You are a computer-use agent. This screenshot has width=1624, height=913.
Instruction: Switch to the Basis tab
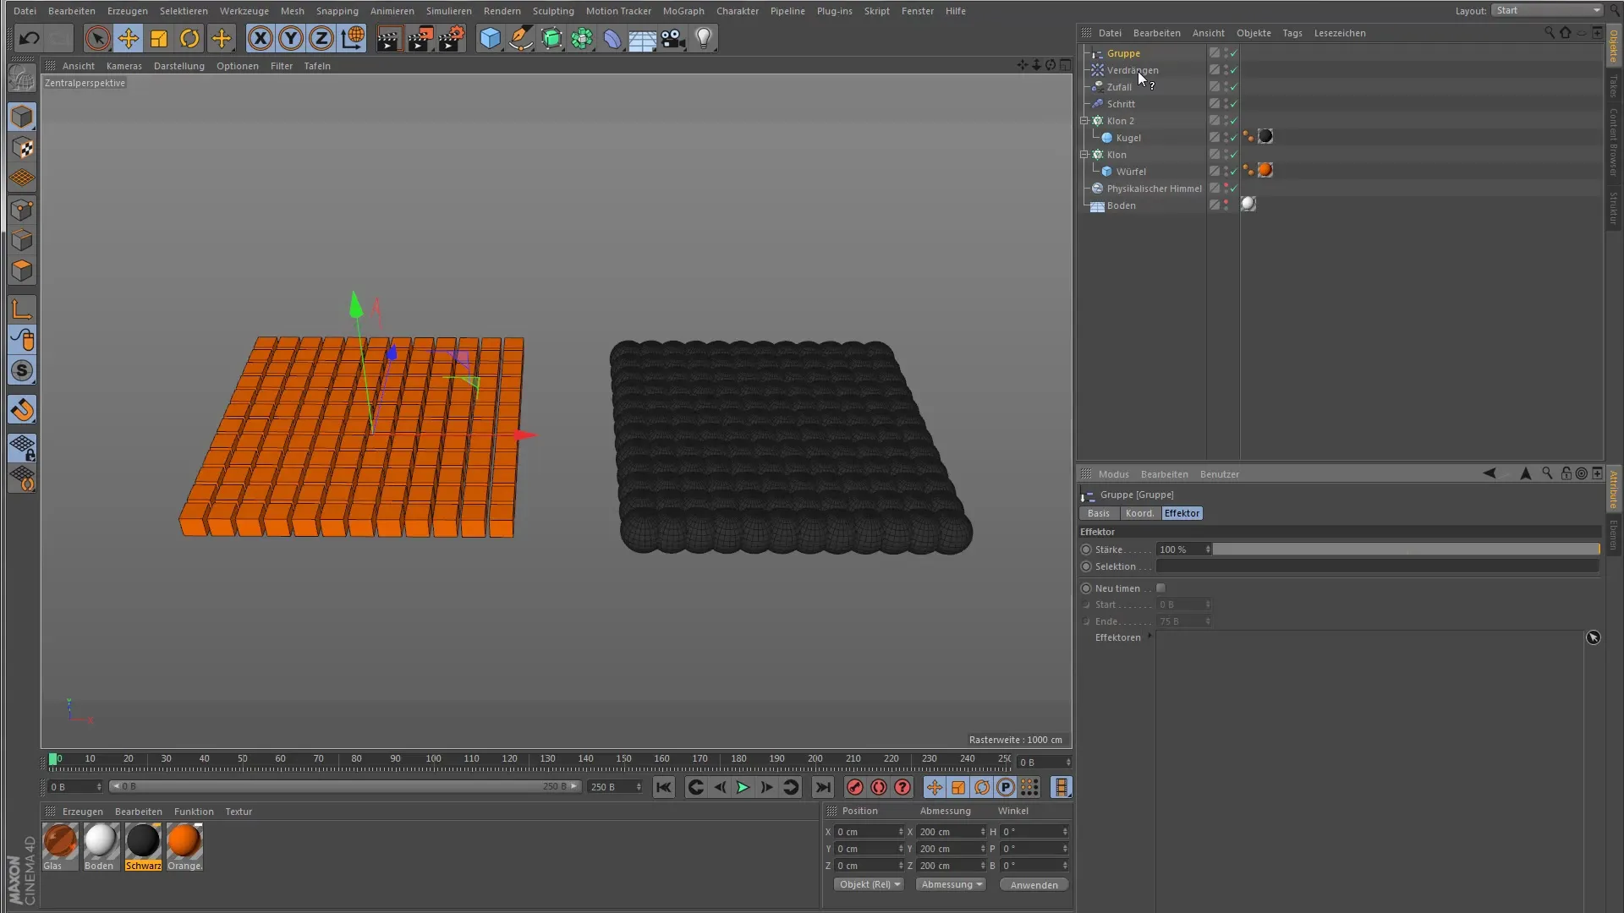pos(1099,513)
